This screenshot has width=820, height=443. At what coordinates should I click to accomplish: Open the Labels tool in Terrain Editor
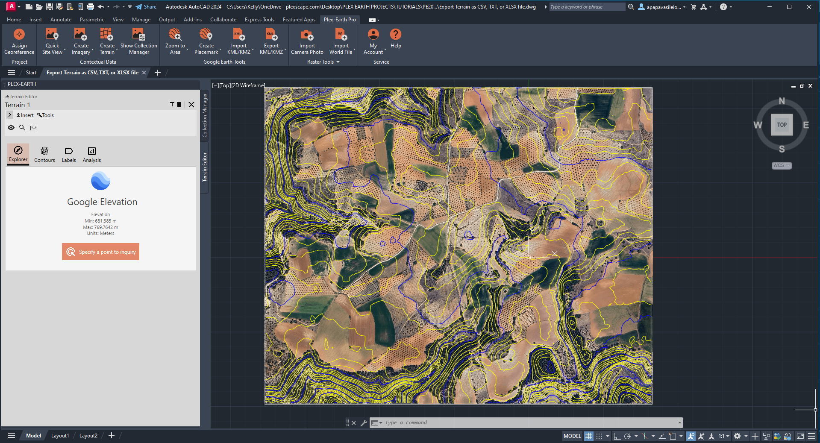(69, 155)
